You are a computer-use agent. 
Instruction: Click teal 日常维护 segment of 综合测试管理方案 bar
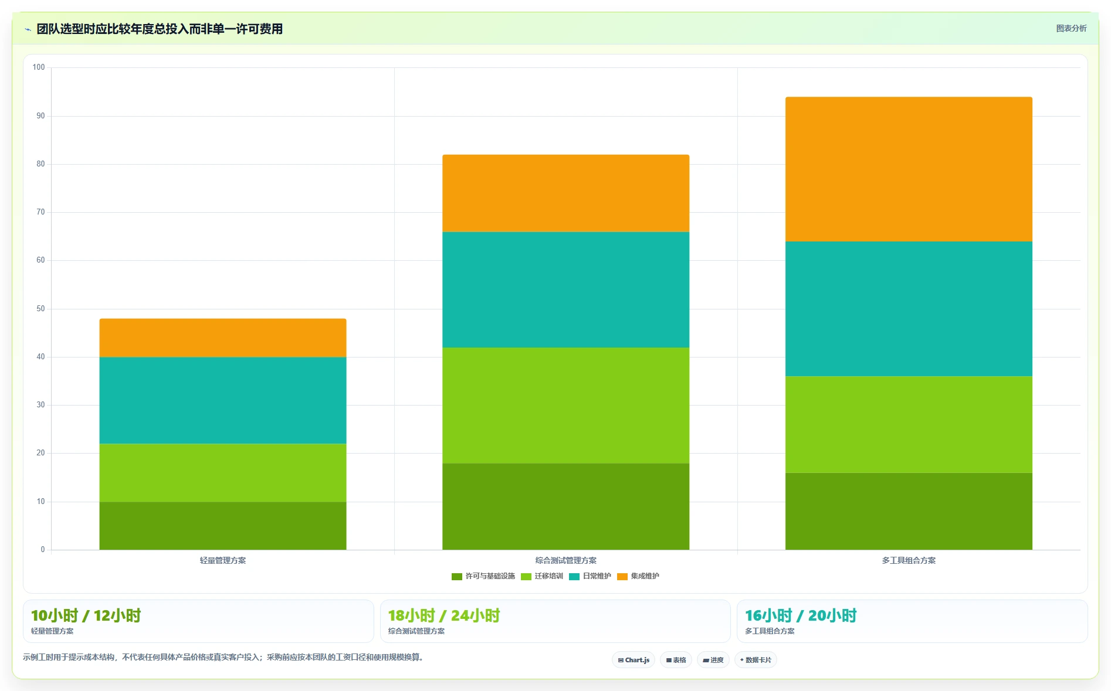coord(565,290)
